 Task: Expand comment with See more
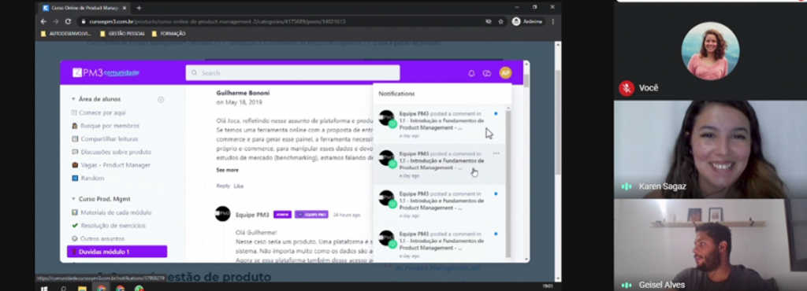click(227, 170)
